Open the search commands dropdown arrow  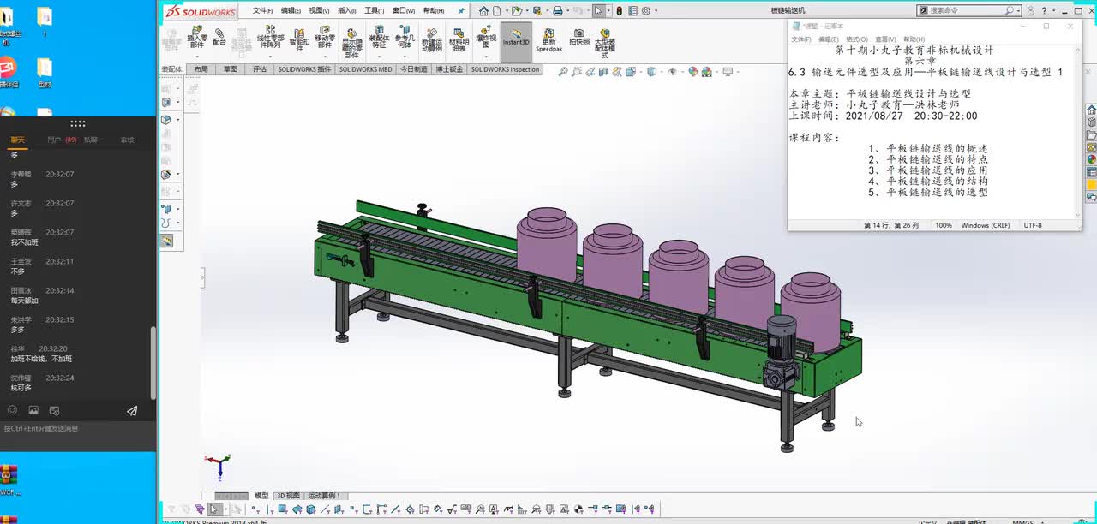coord(1016,11)
